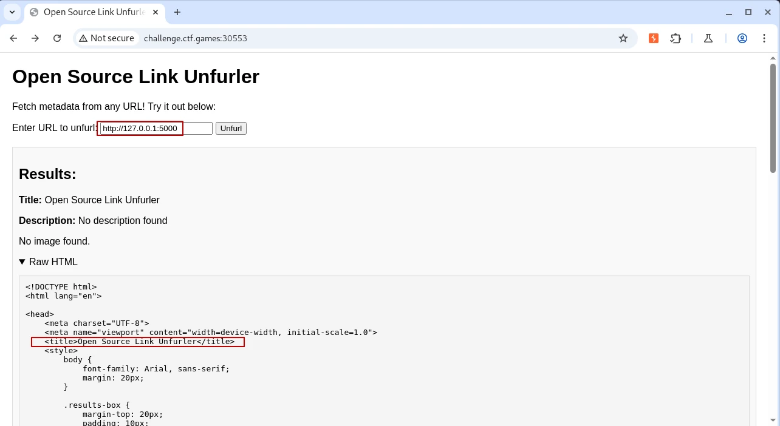Open the Extensions puzzle menu
Screen dimensions: 780x426
click(x=676, y=38)
